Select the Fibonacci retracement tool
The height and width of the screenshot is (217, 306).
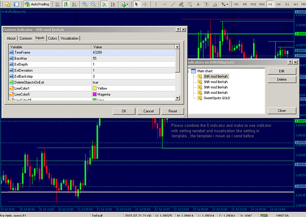189,4
